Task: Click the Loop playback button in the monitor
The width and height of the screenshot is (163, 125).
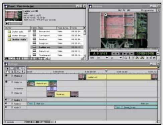Action: [x=128, y=54]
